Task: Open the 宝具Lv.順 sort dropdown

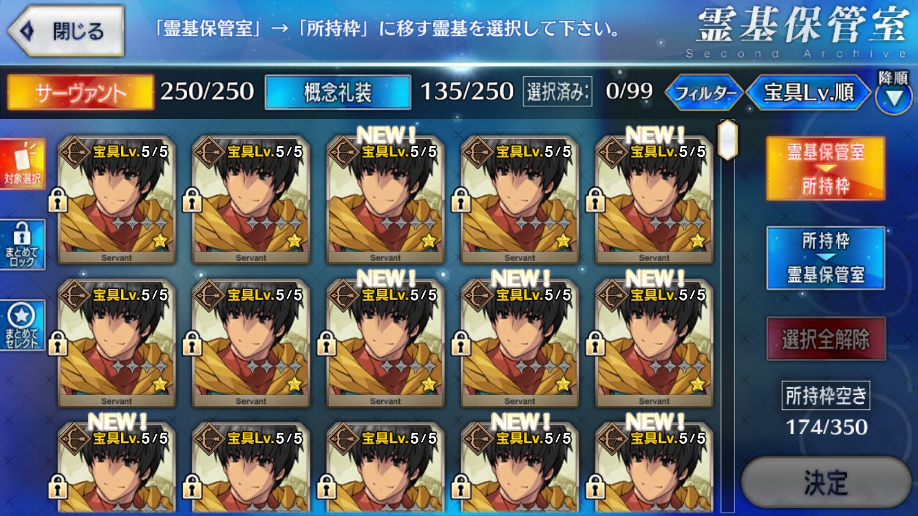Action: point(808,93)
